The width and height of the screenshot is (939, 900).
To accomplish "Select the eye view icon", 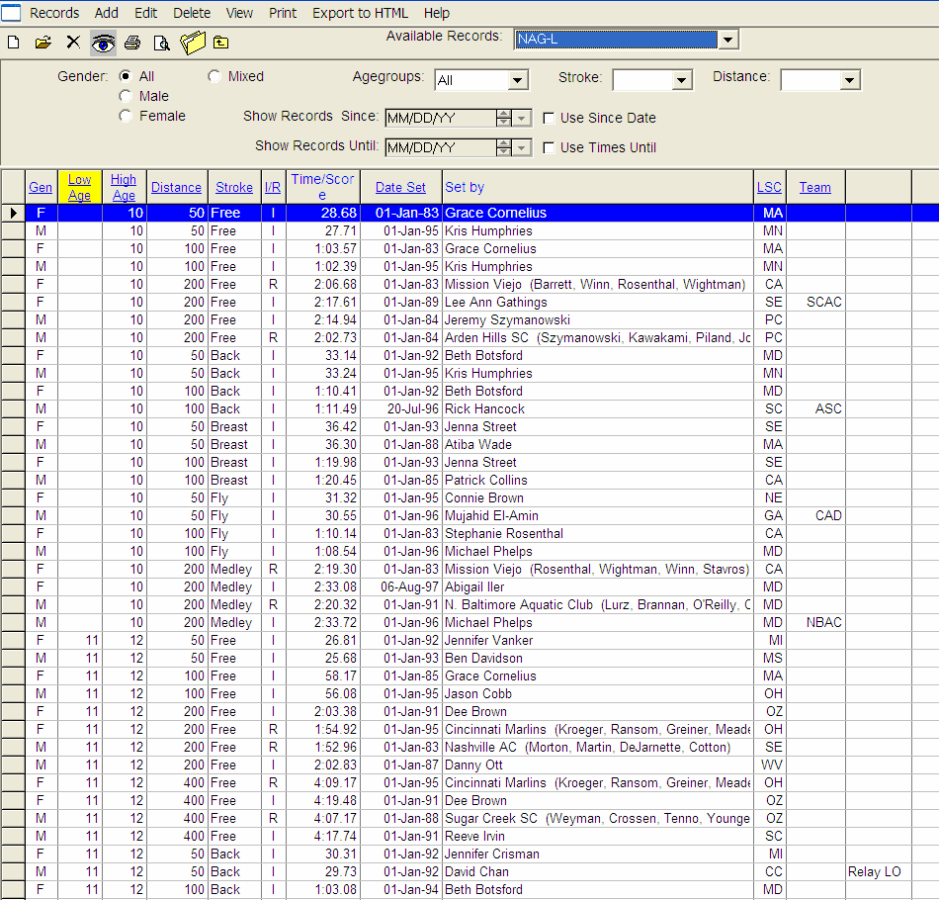I will [103, 43].
